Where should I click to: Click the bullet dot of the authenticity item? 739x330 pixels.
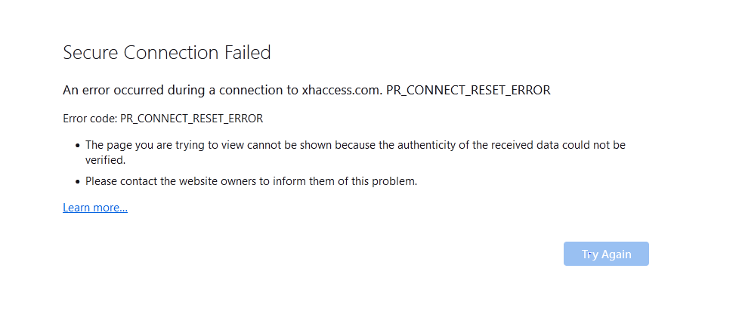point(77,145)
